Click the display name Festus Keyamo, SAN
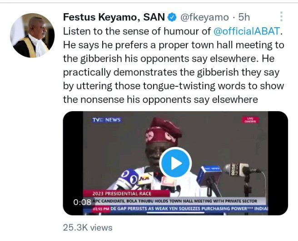This screenshot has height=241, width=298. (113, 18)
